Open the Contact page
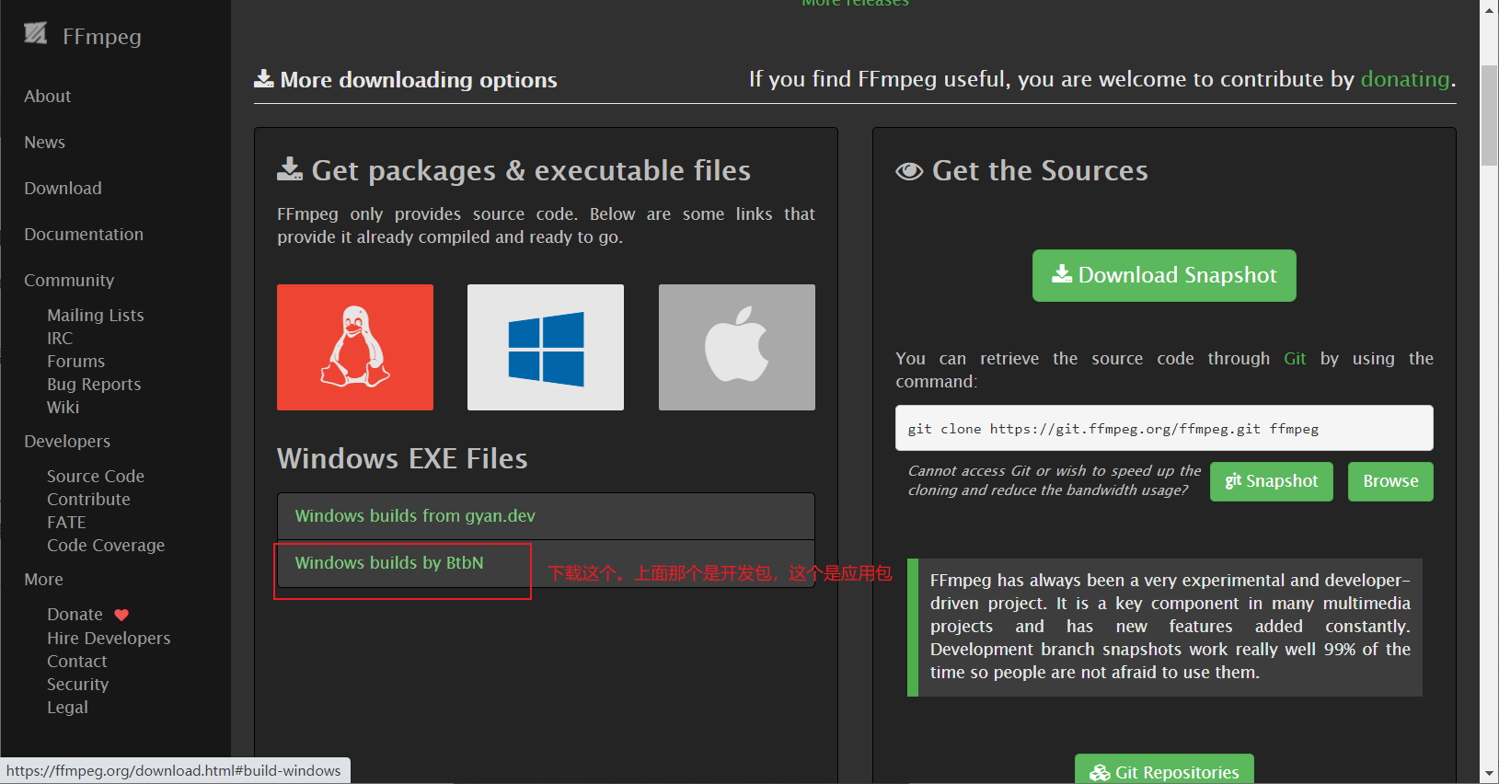The image size is (1499, 784). coord(77,662)
